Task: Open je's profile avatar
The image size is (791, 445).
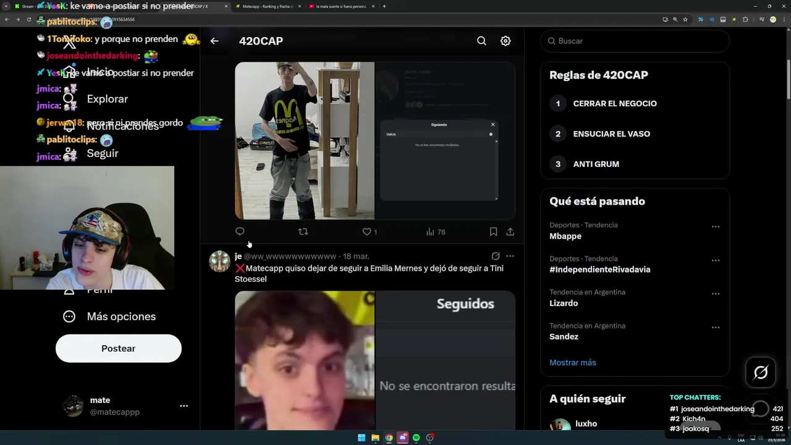Action: [x=219, y=261]
